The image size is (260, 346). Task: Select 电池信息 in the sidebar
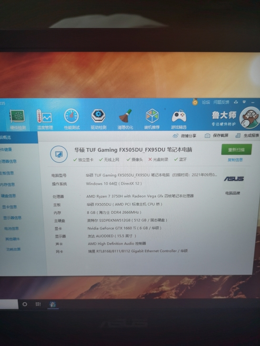pyautogui.click(x=11, y=229)
